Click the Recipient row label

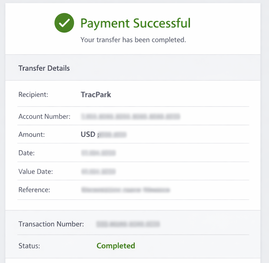[33, 94]
